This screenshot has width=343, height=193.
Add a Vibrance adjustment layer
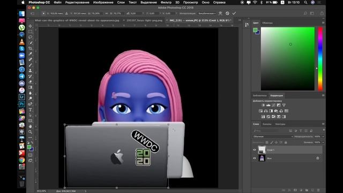pos(284,105)
